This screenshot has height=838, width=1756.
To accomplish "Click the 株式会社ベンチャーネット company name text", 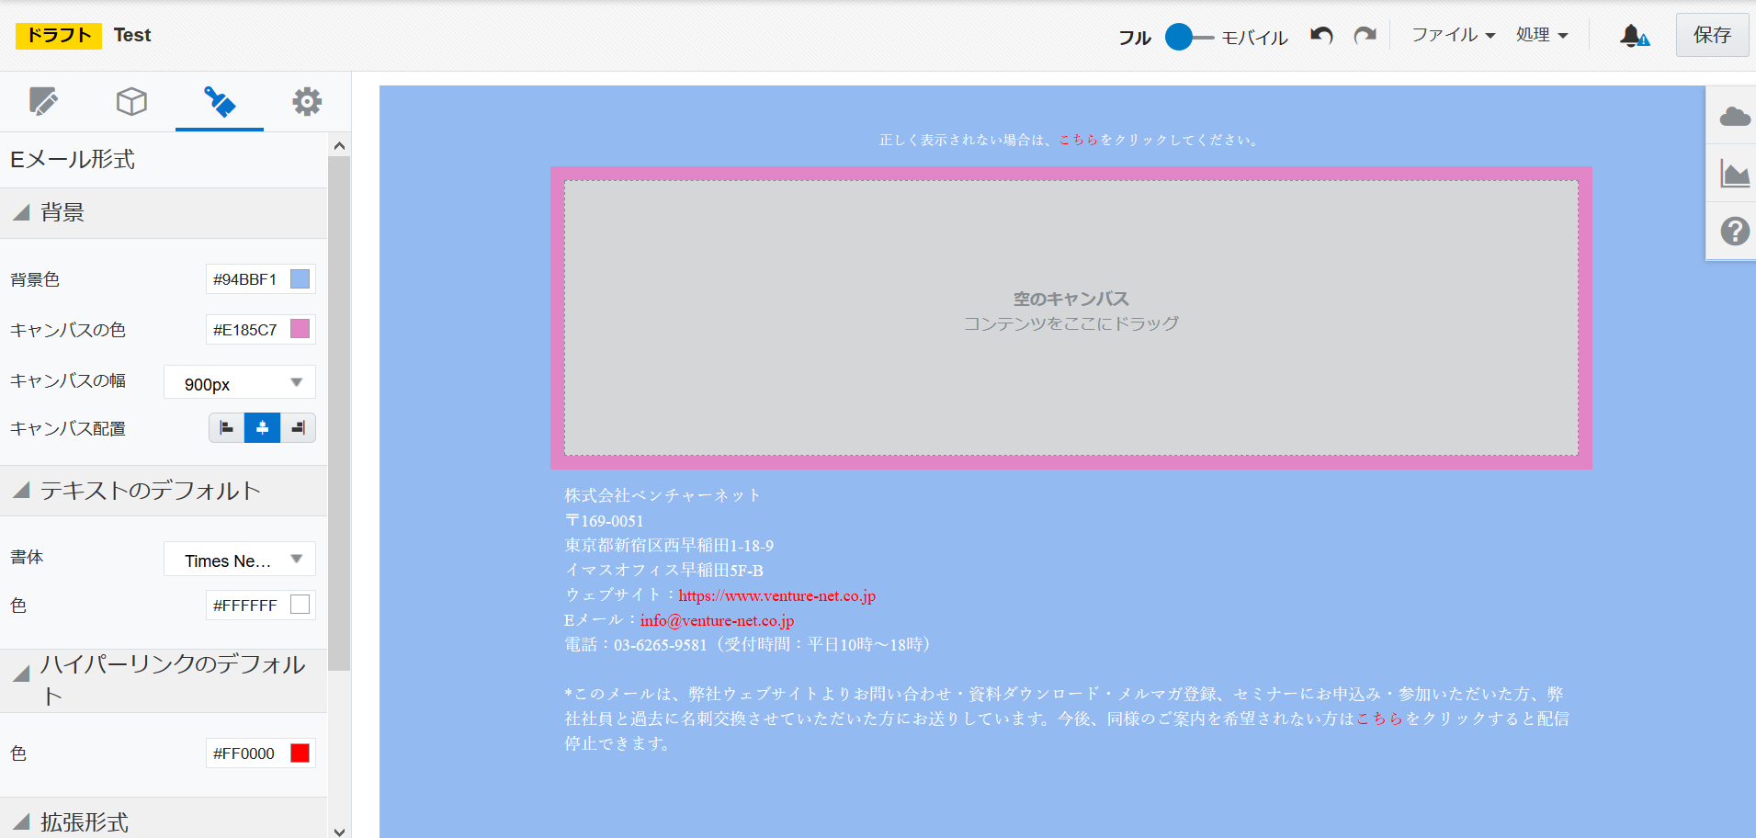I will point(663,495).
